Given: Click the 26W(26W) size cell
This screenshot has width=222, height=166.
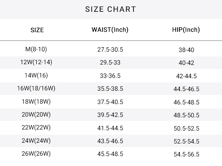Looking at the screenshot, I should point(36,153).
